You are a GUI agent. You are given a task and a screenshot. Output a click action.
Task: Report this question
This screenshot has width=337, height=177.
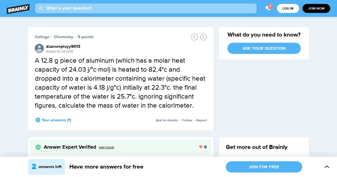click(201, 120)
